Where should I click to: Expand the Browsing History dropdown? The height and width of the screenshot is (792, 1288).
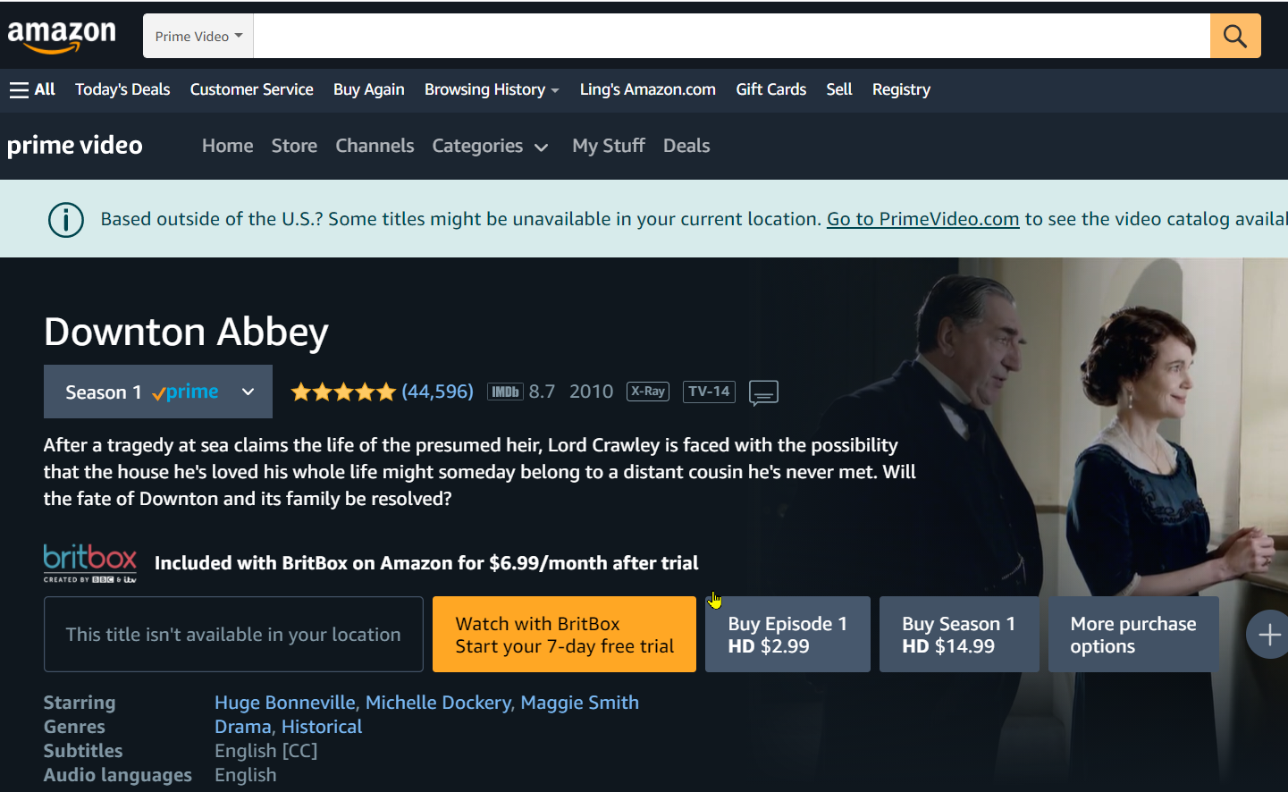point(492,89)
